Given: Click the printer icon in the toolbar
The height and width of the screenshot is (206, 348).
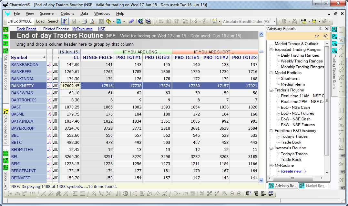Looking at the screenshot, I should point(84,21).
